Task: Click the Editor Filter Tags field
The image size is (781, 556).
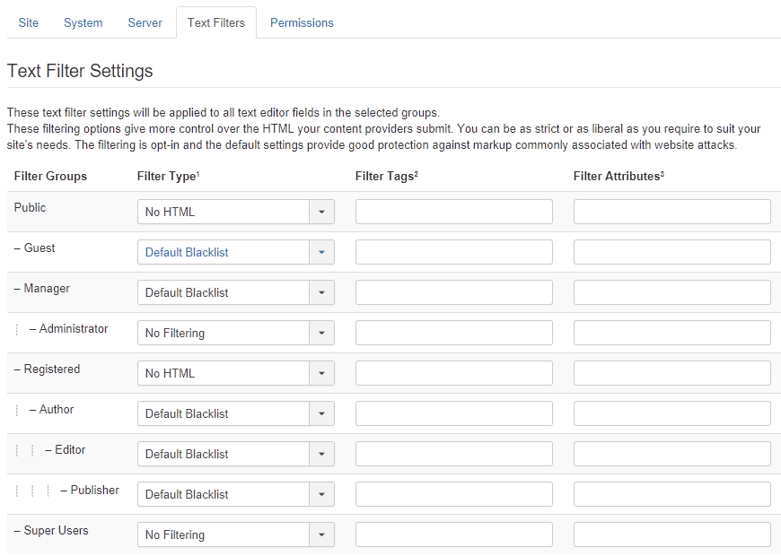Action: 454,454
